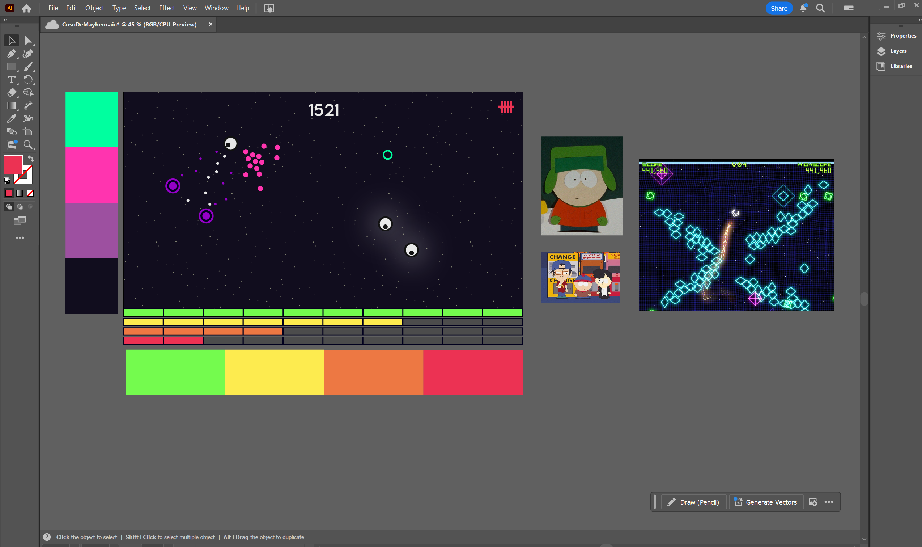Swap fill and stroke colors
This screenshot has width=922, height=547.
[x=31, y=159]
